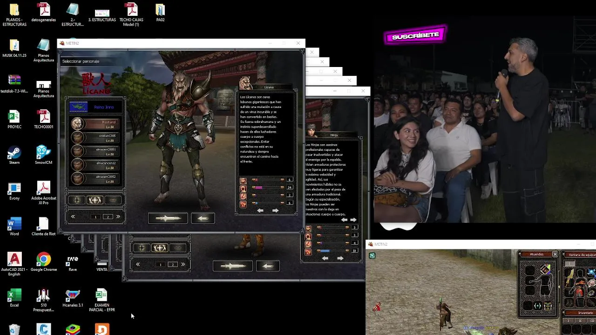Image resolution: width=596 pixels, height=335 pixels.
Task: Open the Cliente de Riot desktop icon
Action: pyautogui.click(x=43, y=227)
